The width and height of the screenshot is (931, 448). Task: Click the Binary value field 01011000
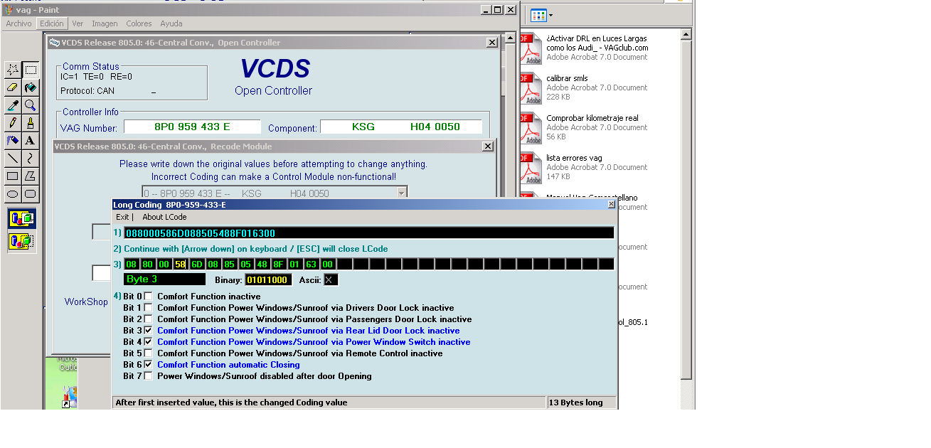click(268, 279)
